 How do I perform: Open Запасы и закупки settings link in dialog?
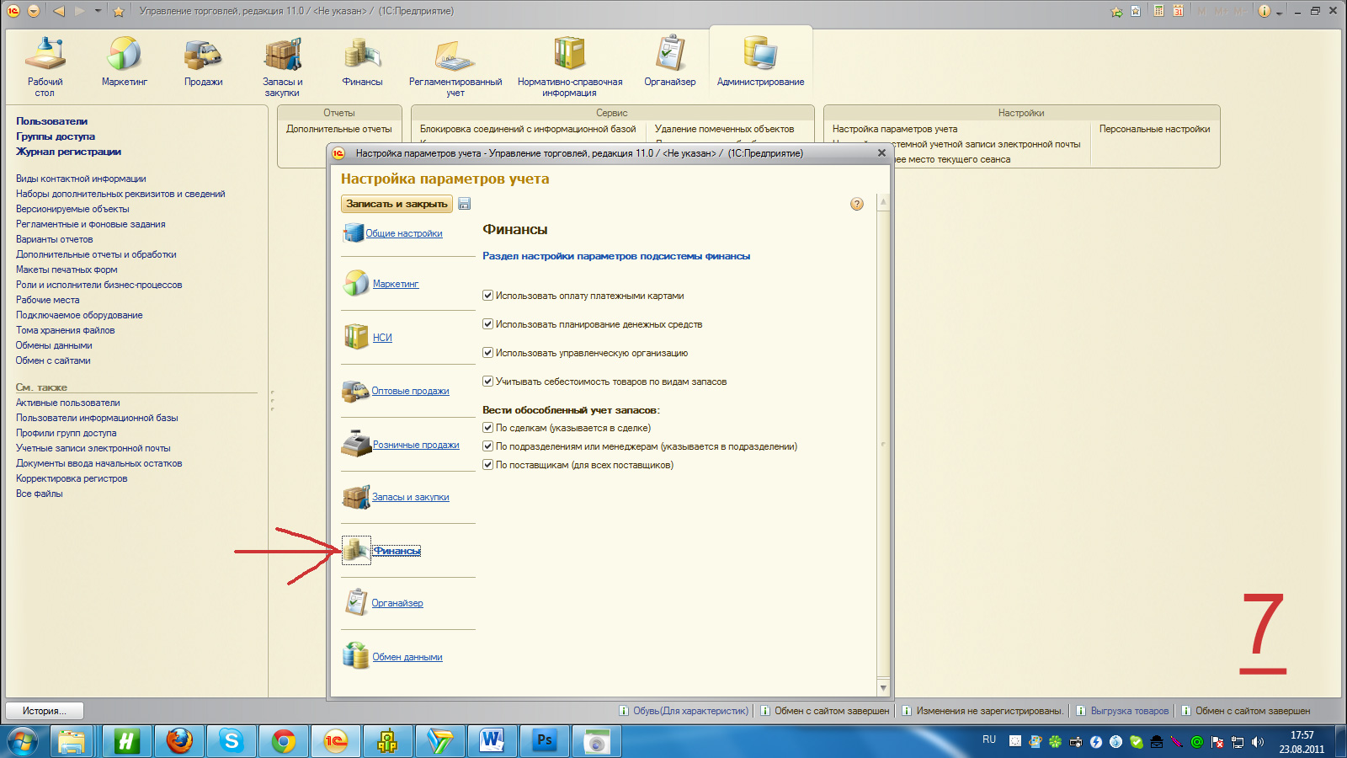pyautogui.click(x=411, y=497)
